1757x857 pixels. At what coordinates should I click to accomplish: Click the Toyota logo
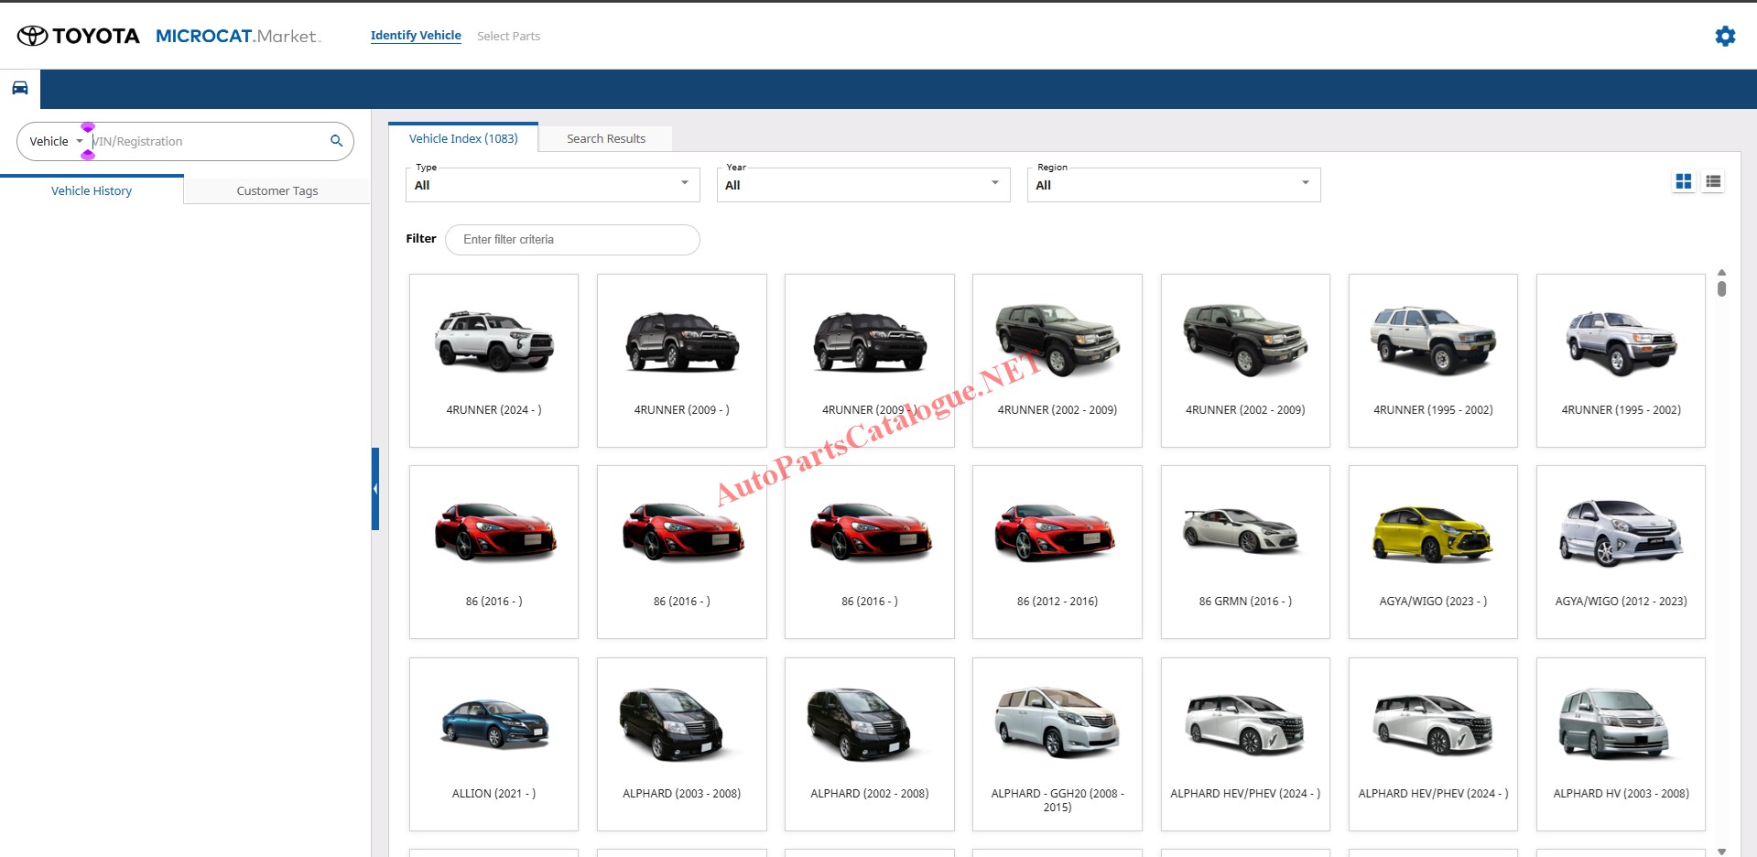[x=79, y=36]
